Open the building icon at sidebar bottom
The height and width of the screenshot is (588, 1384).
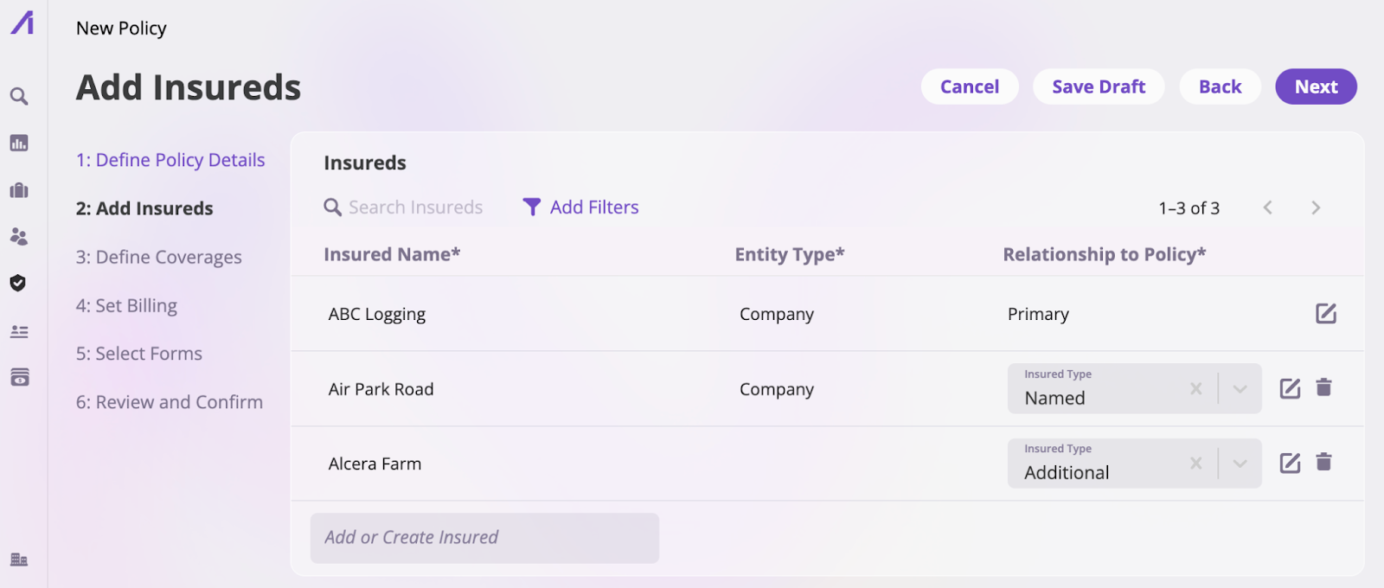coord(19,559)
